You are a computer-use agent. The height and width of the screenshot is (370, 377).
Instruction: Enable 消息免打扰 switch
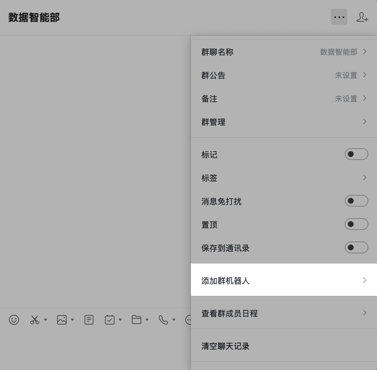pos(357,201)
